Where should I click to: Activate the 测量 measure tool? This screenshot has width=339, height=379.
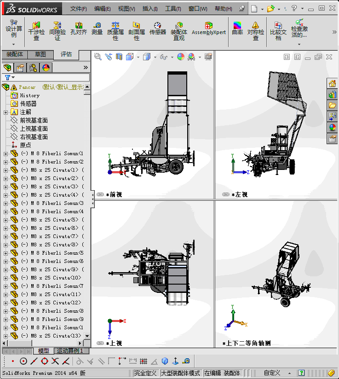pyautogui.click(x=97, y=29)
